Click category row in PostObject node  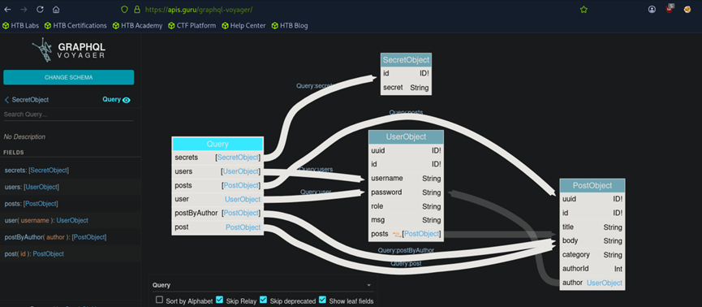click(592, 254)
